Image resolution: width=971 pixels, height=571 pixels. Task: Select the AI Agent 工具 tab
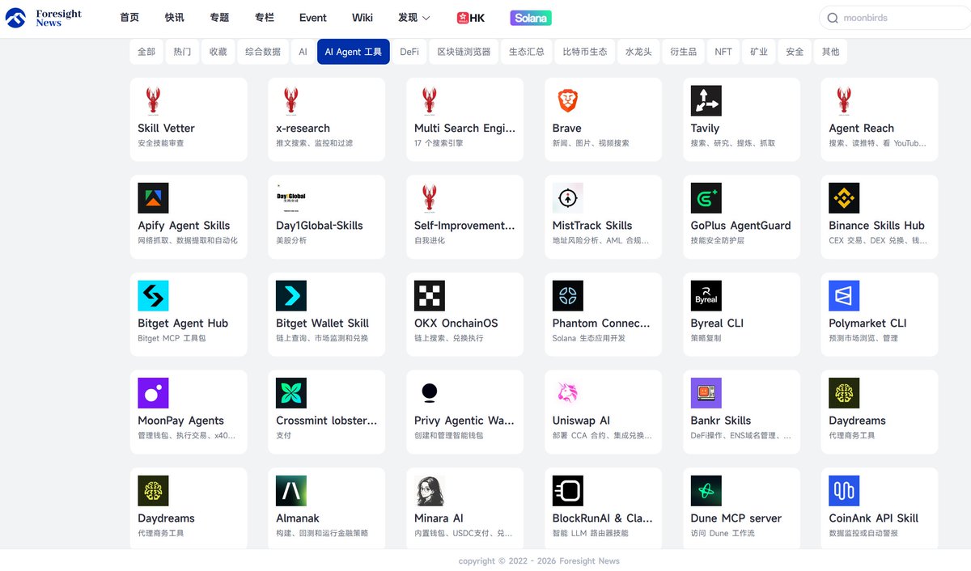(354, 52)
